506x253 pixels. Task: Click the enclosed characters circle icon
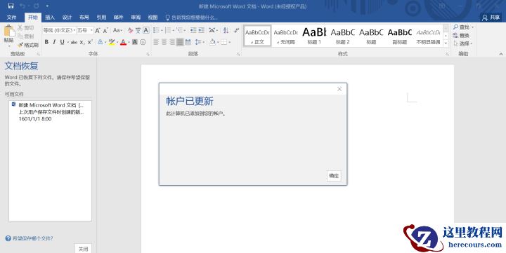143,42
